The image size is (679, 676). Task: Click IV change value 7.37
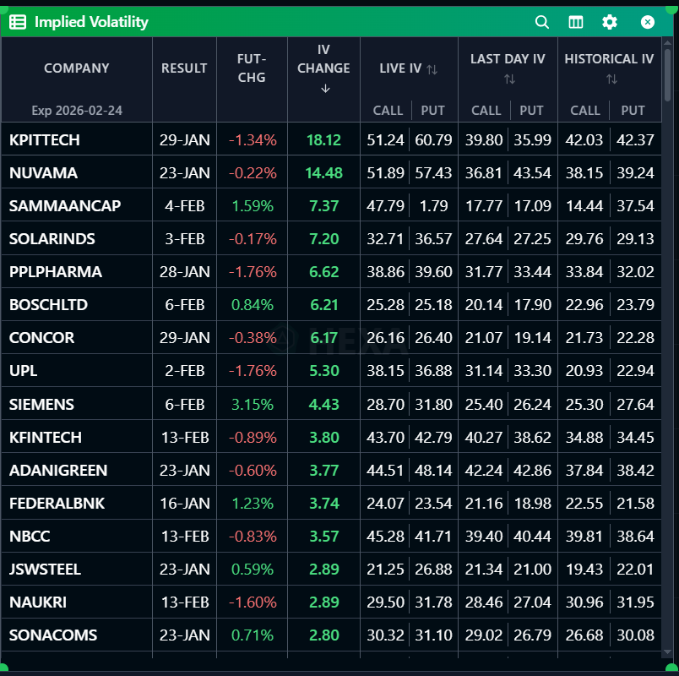point(324,206)
